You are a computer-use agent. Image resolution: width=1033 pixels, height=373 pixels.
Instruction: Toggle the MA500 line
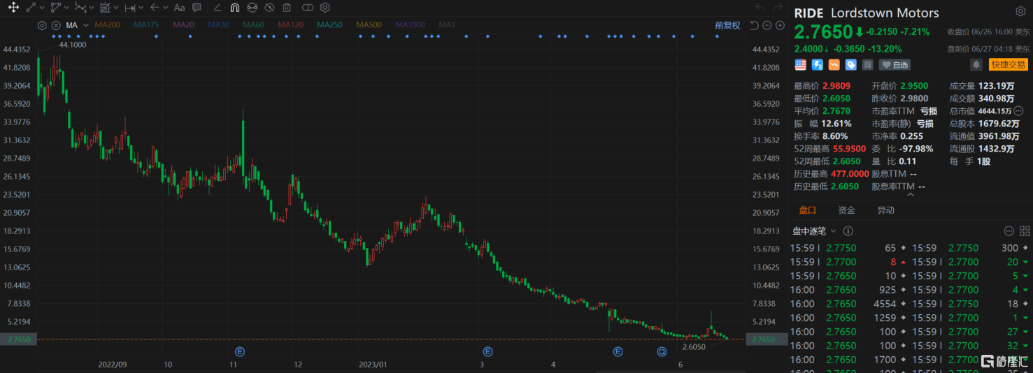coord(369,25)
